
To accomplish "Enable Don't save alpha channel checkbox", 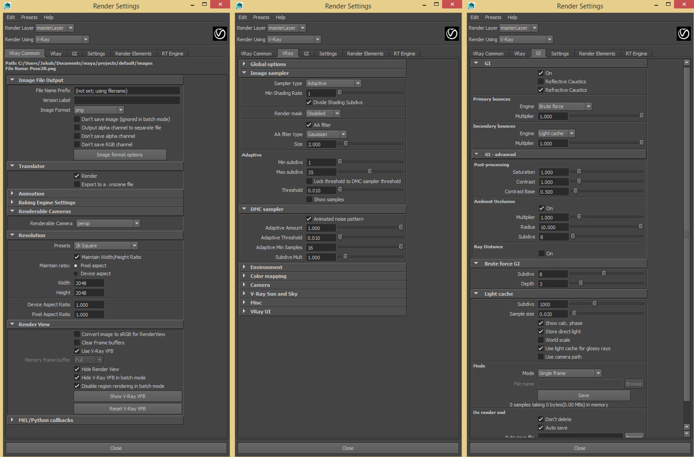I will pyautogui.click(x=77, y=136).
